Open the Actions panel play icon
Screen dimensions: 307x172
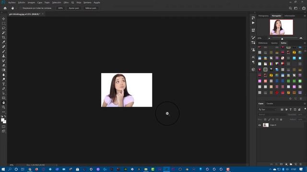253,23
